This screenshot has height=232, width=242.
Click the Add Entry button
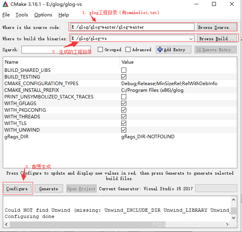pos(173,50)
